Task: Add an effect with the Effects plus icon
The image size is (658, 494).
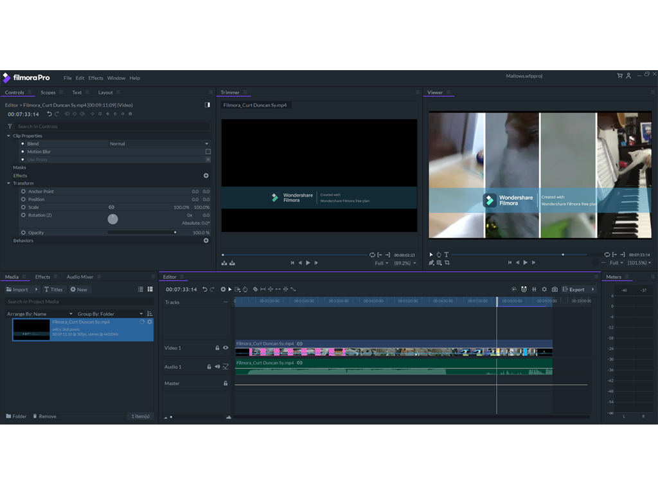Action: coord(206,176)
